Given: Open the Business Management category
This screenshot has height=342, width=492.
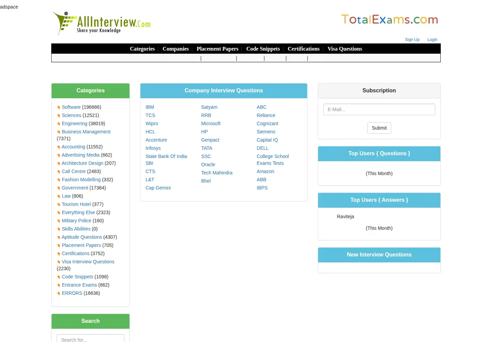Looking at the screenshot, I should click(86, 132).
